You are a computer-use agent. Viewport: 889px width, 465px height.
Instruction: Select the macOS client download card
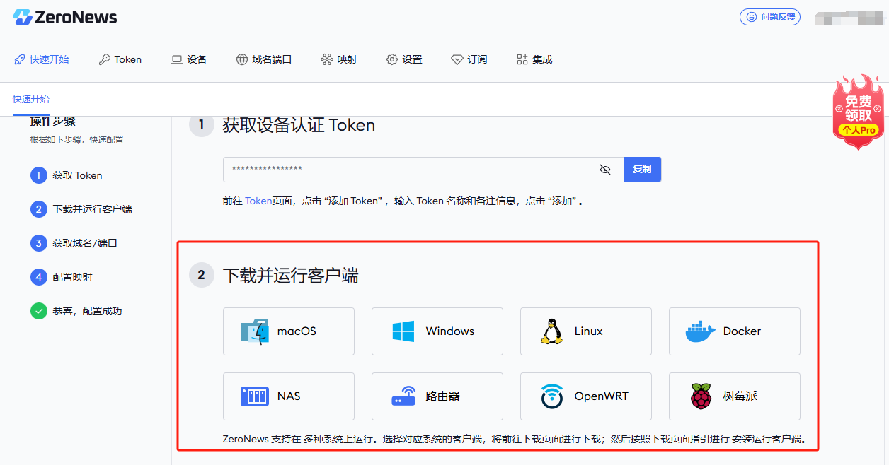point(288,331)
